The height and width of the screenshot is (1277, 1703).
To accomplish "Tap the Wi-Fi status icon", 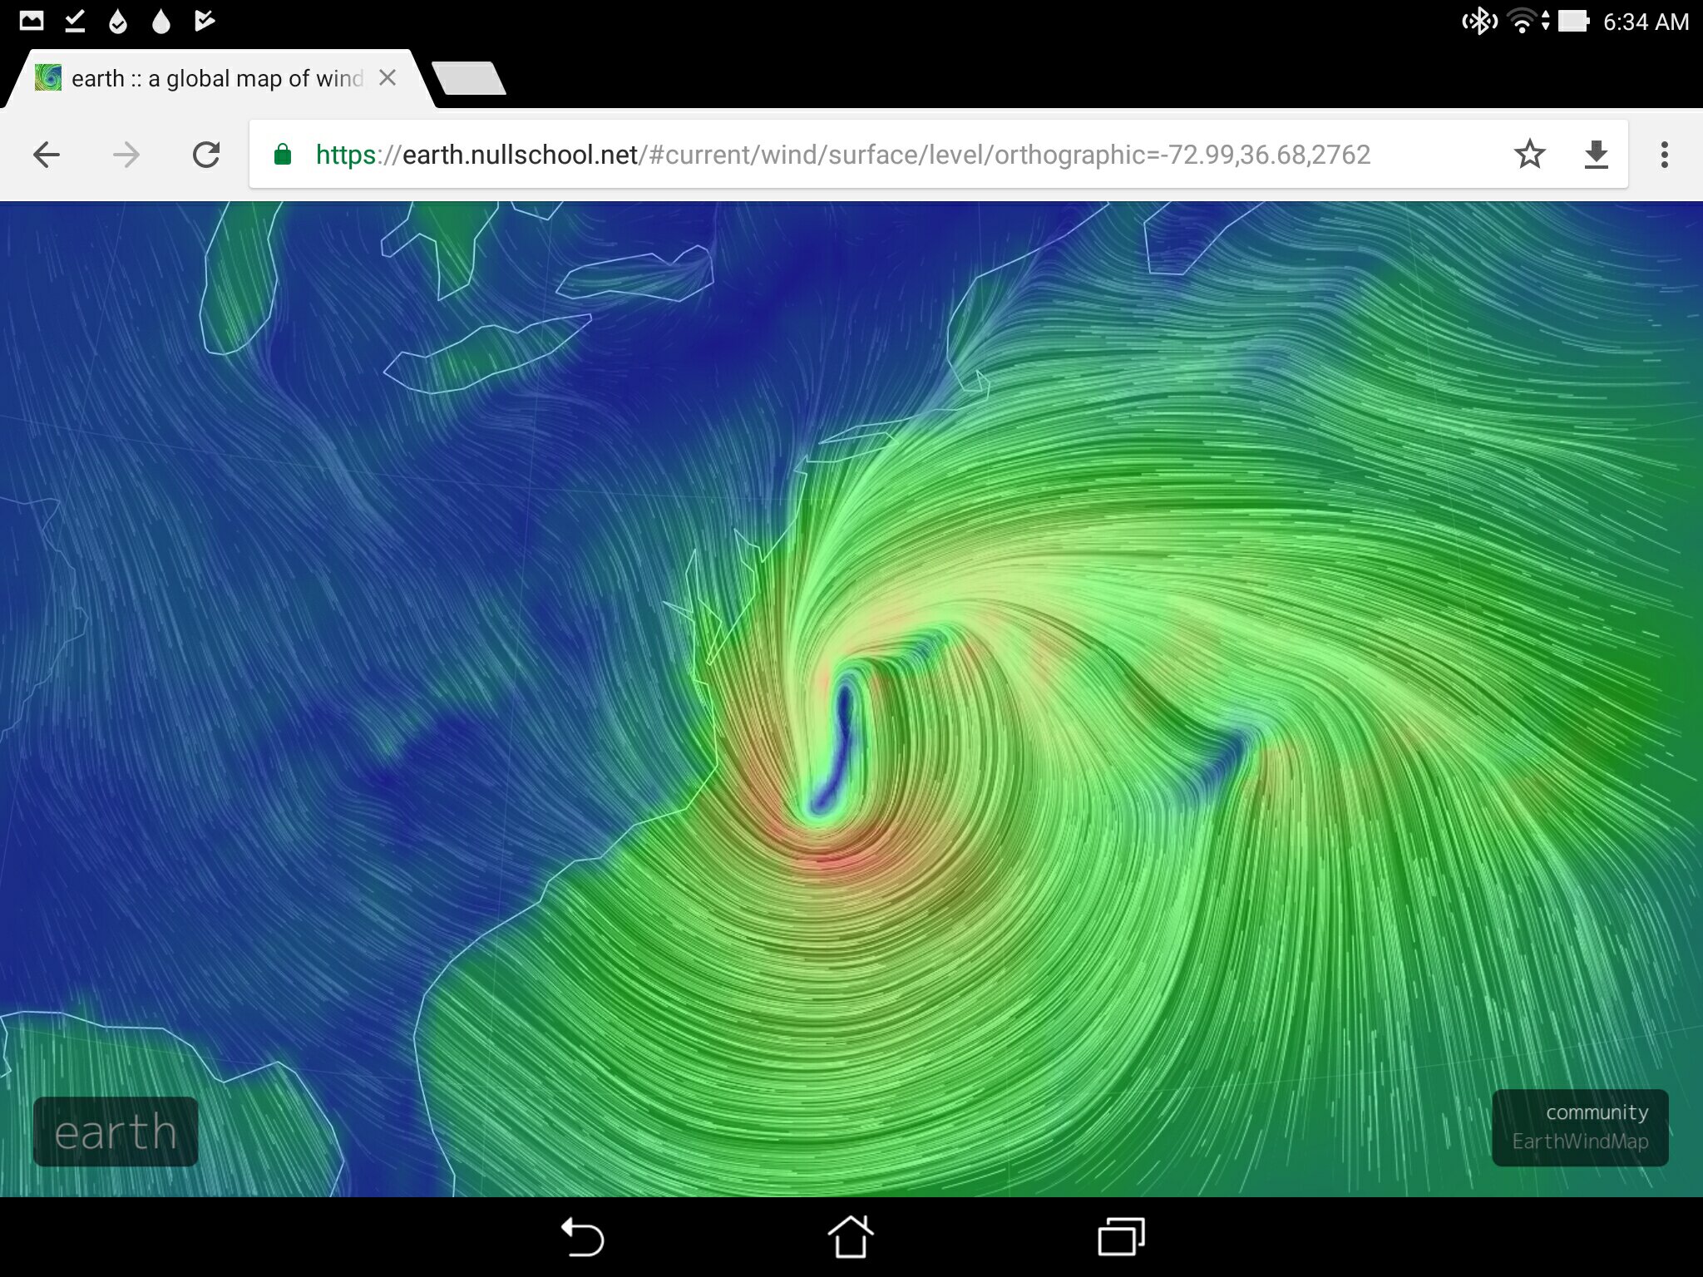I will click(x=1522, y=21).
